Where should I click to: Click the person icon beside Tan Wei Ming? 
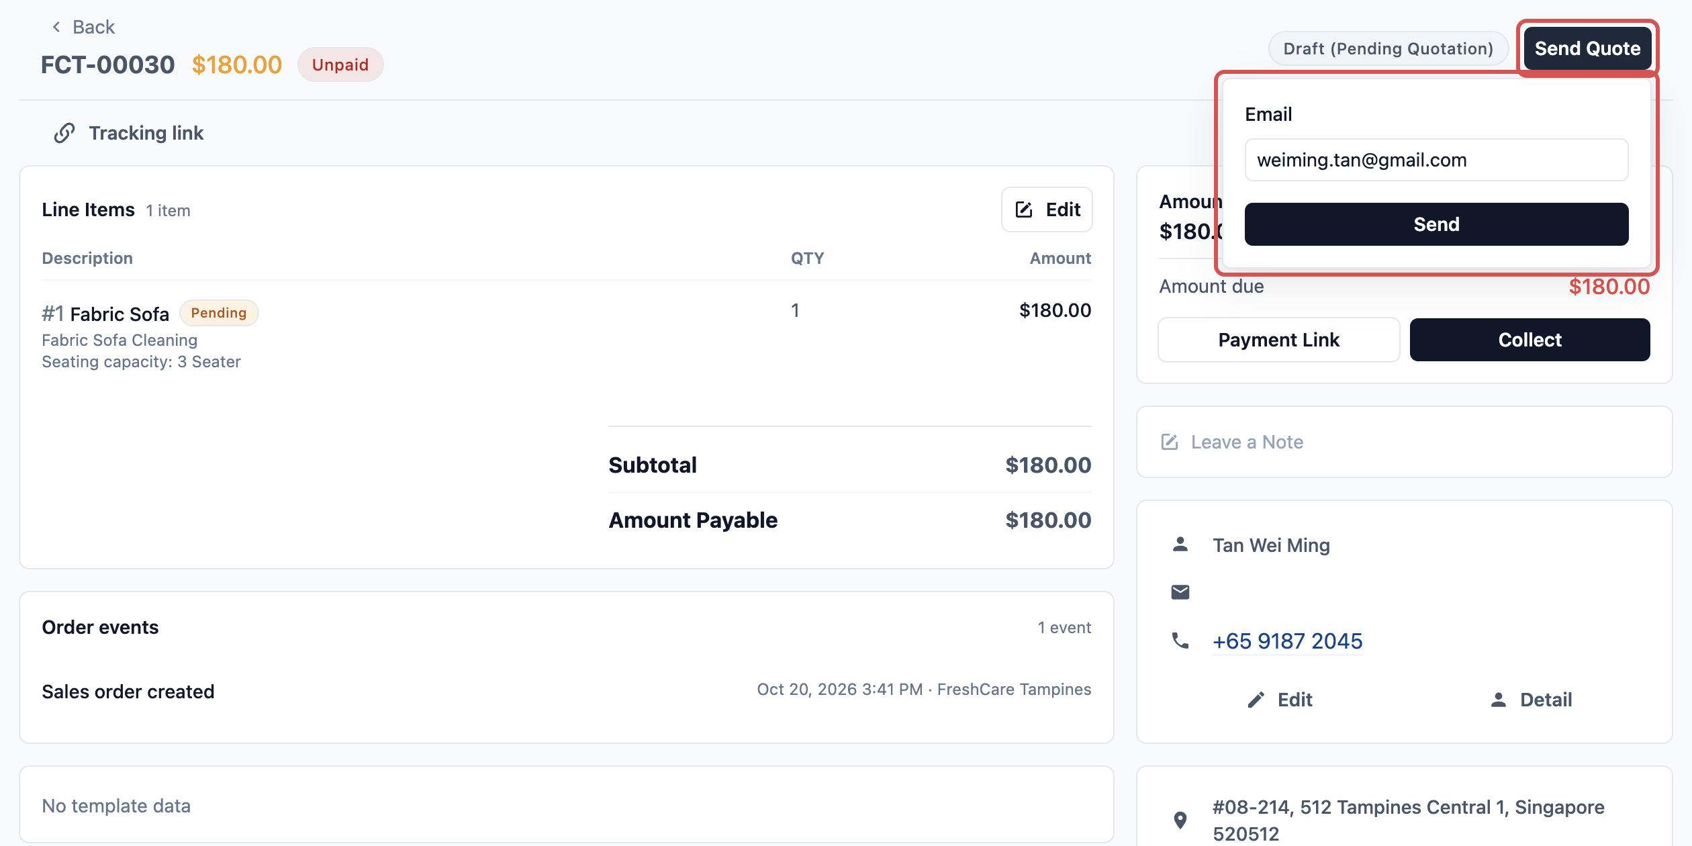point(1180,544)
